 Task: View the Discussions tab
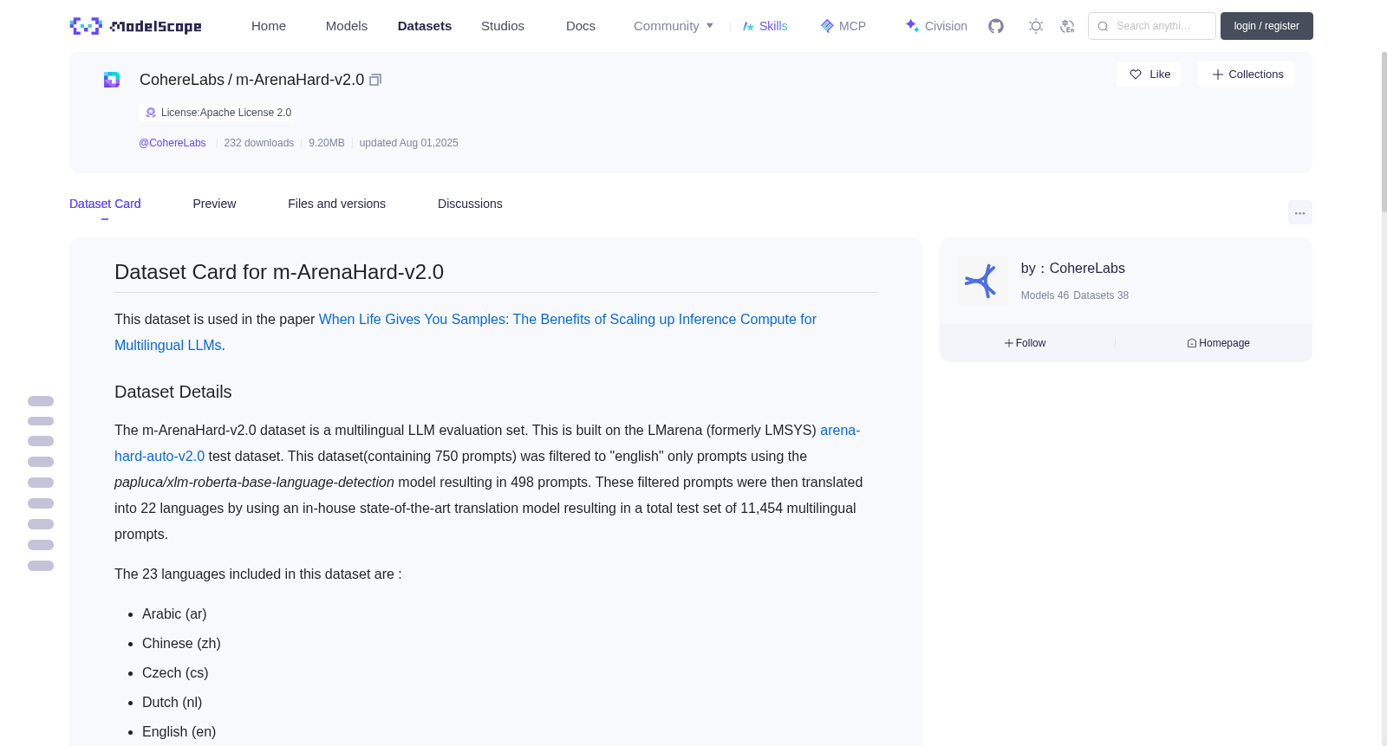pyautogui.click(x=470, y=204)
